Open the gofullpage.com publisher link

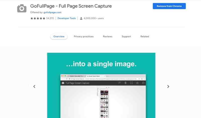click(53, 12)
